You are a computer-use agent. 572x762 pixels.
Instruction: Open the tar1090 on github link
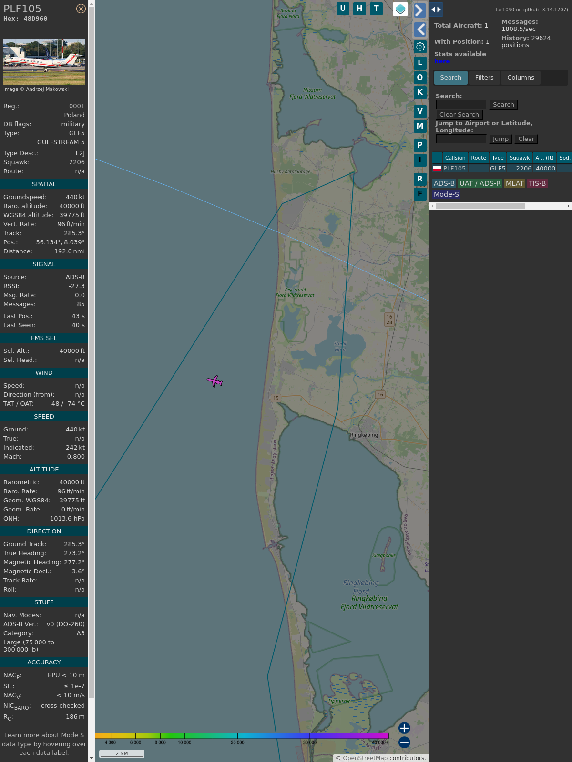point(531,10)
